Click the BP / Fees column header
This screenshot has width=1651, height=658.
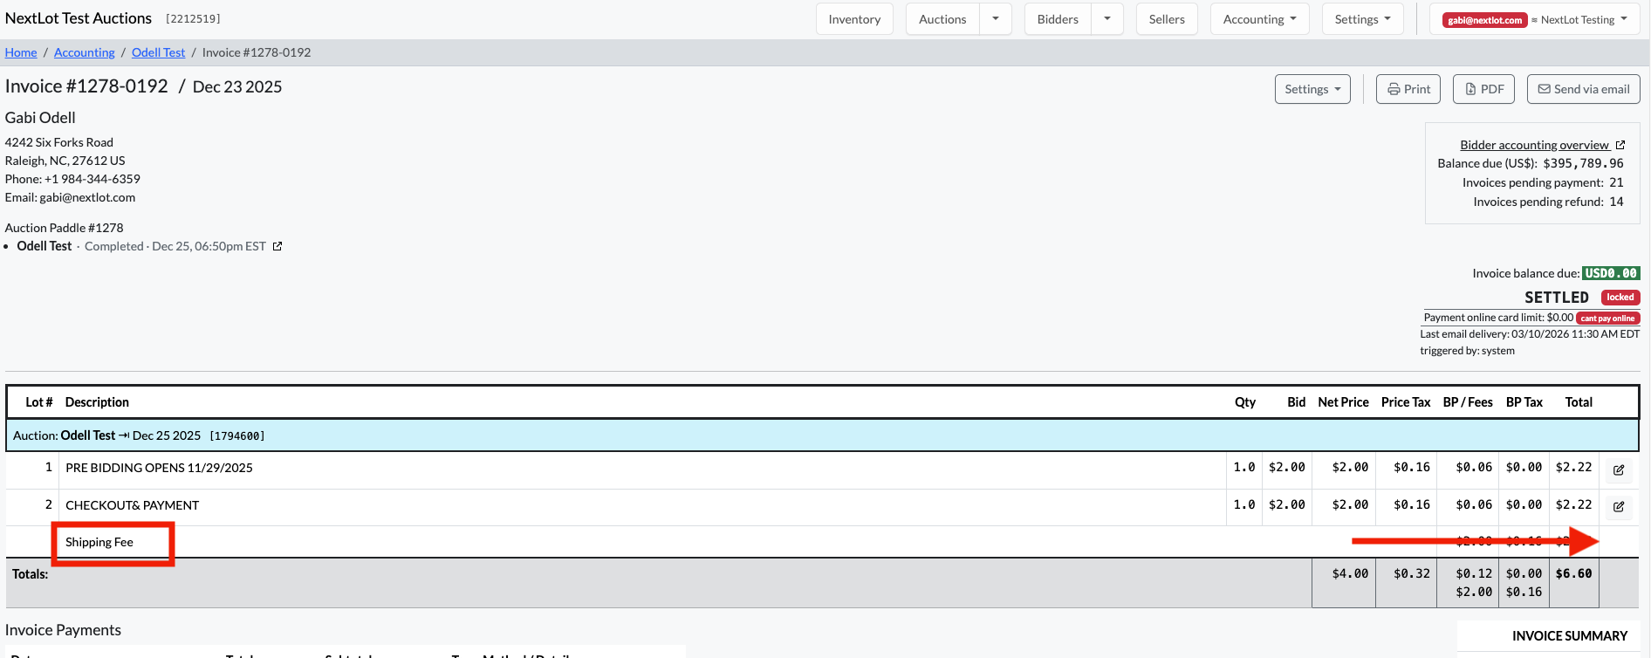[x=1468, y=402]
